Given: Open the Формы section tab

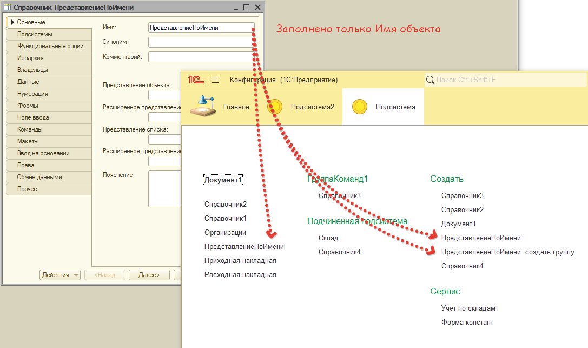Looking at the screenshot, I should click(x=27, y=105).
